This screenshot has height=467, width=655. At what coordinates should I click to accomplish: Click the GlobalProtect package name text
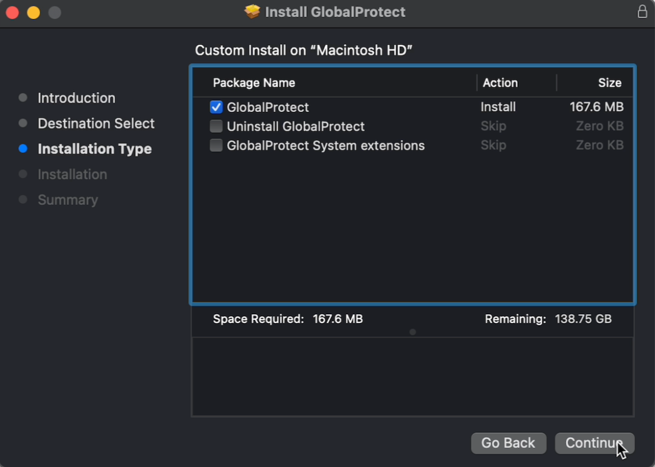click(x=268, y=108)
